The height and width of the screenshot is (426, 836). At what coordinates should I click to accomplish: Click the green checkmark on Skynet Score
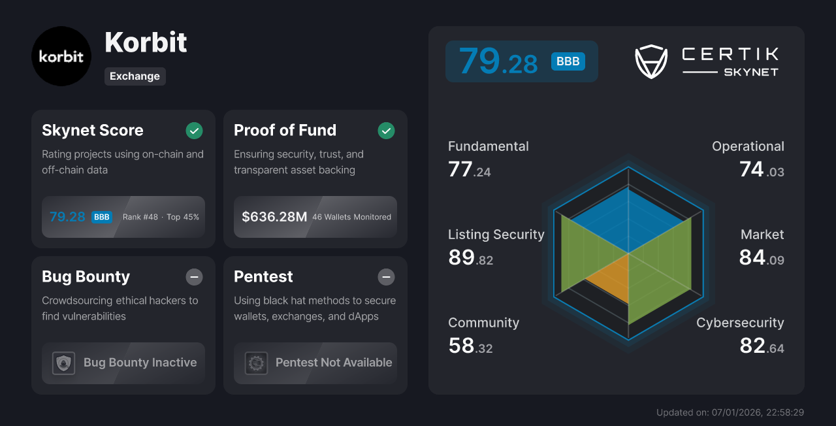click(194, 131)
